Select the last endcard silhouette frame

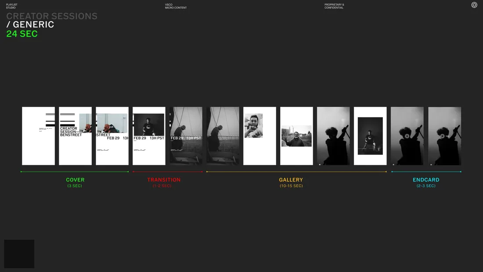[444, 136]
